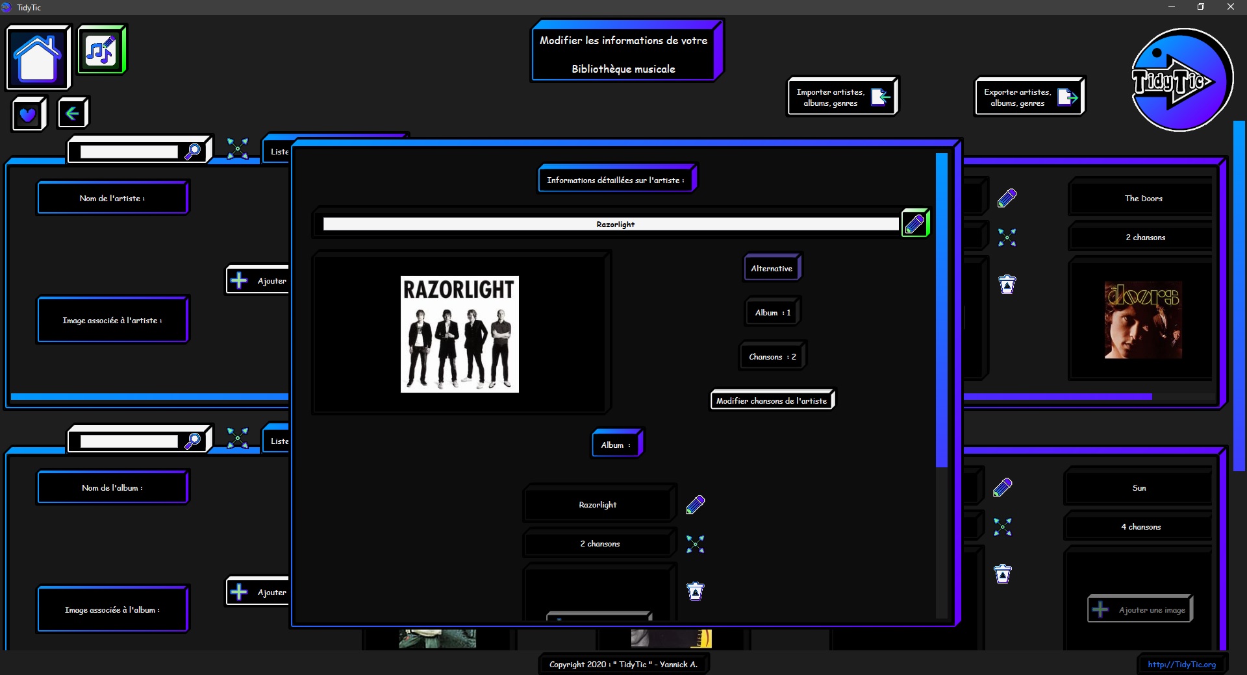
Task: Click artist form horizontal scrollbar
Action: [x=149, y=397]
